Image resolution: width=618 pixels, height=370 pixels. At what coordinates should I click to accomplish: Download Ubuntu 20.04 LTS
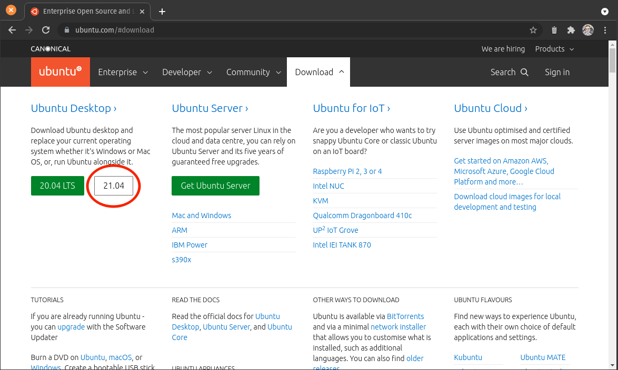[x=57, y=186]
